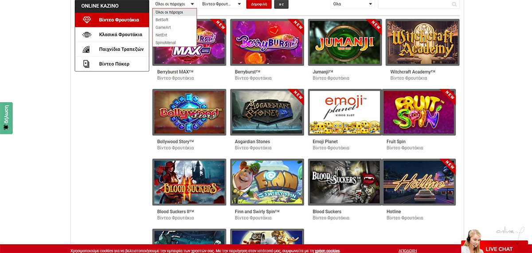Click the Witchcraft Academy™ title text
532x253 pixels.
click(x=413, y=72)
